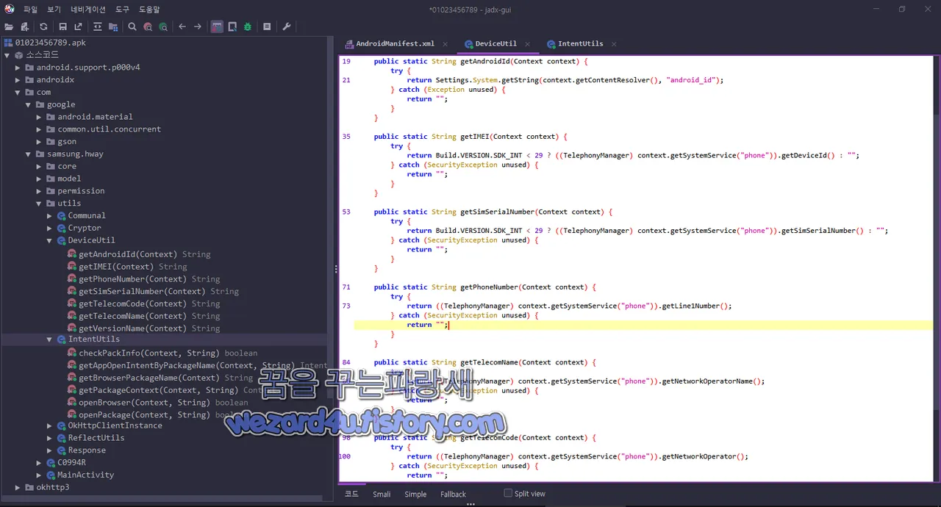Reload files with the refresh icon
941x507 pixels.
(x=44, y=26)
